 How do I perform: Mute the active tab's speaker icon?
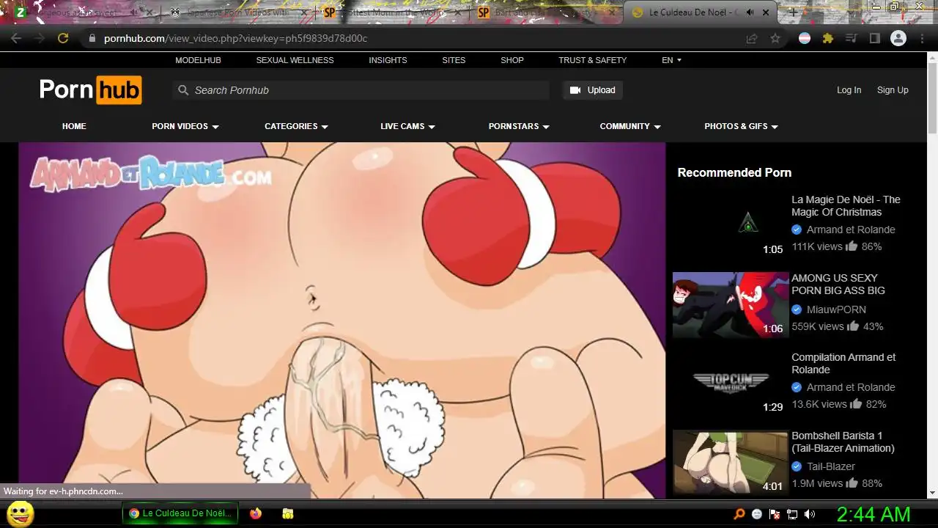point(750,12)
